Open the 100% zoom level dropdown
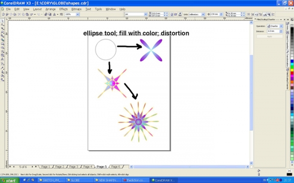Viewport: 294px width, 183px height. click(77, 14)
